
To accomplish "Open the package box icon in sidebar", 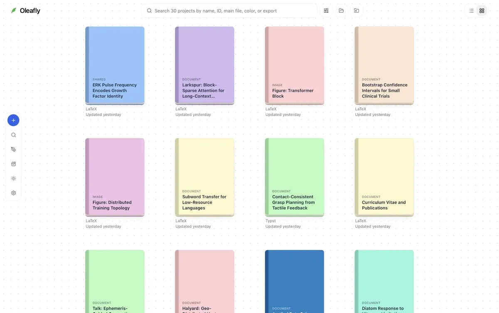I will click(x=13, y=164).
